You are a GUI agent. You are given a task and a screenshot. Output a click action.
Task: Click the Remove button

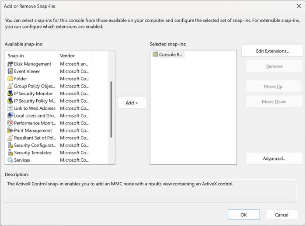coord(274,66)
